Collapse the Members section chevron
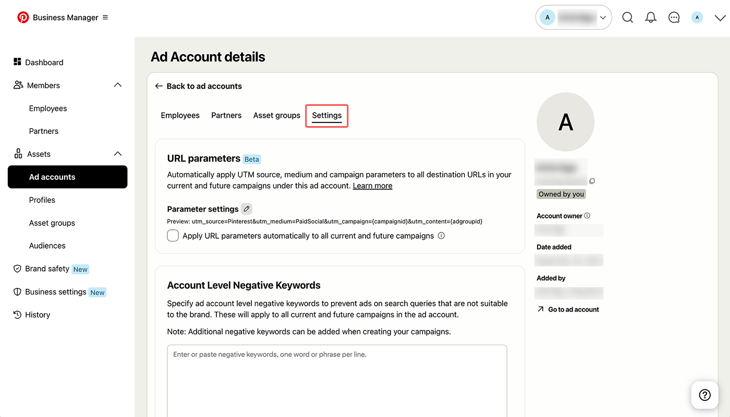This screenshot has width=730, height=417. pyautogui.click(x=118, y=85)
